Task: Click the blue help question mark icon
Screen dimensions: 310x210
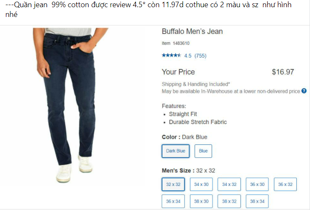Action: tap(304, 91)
